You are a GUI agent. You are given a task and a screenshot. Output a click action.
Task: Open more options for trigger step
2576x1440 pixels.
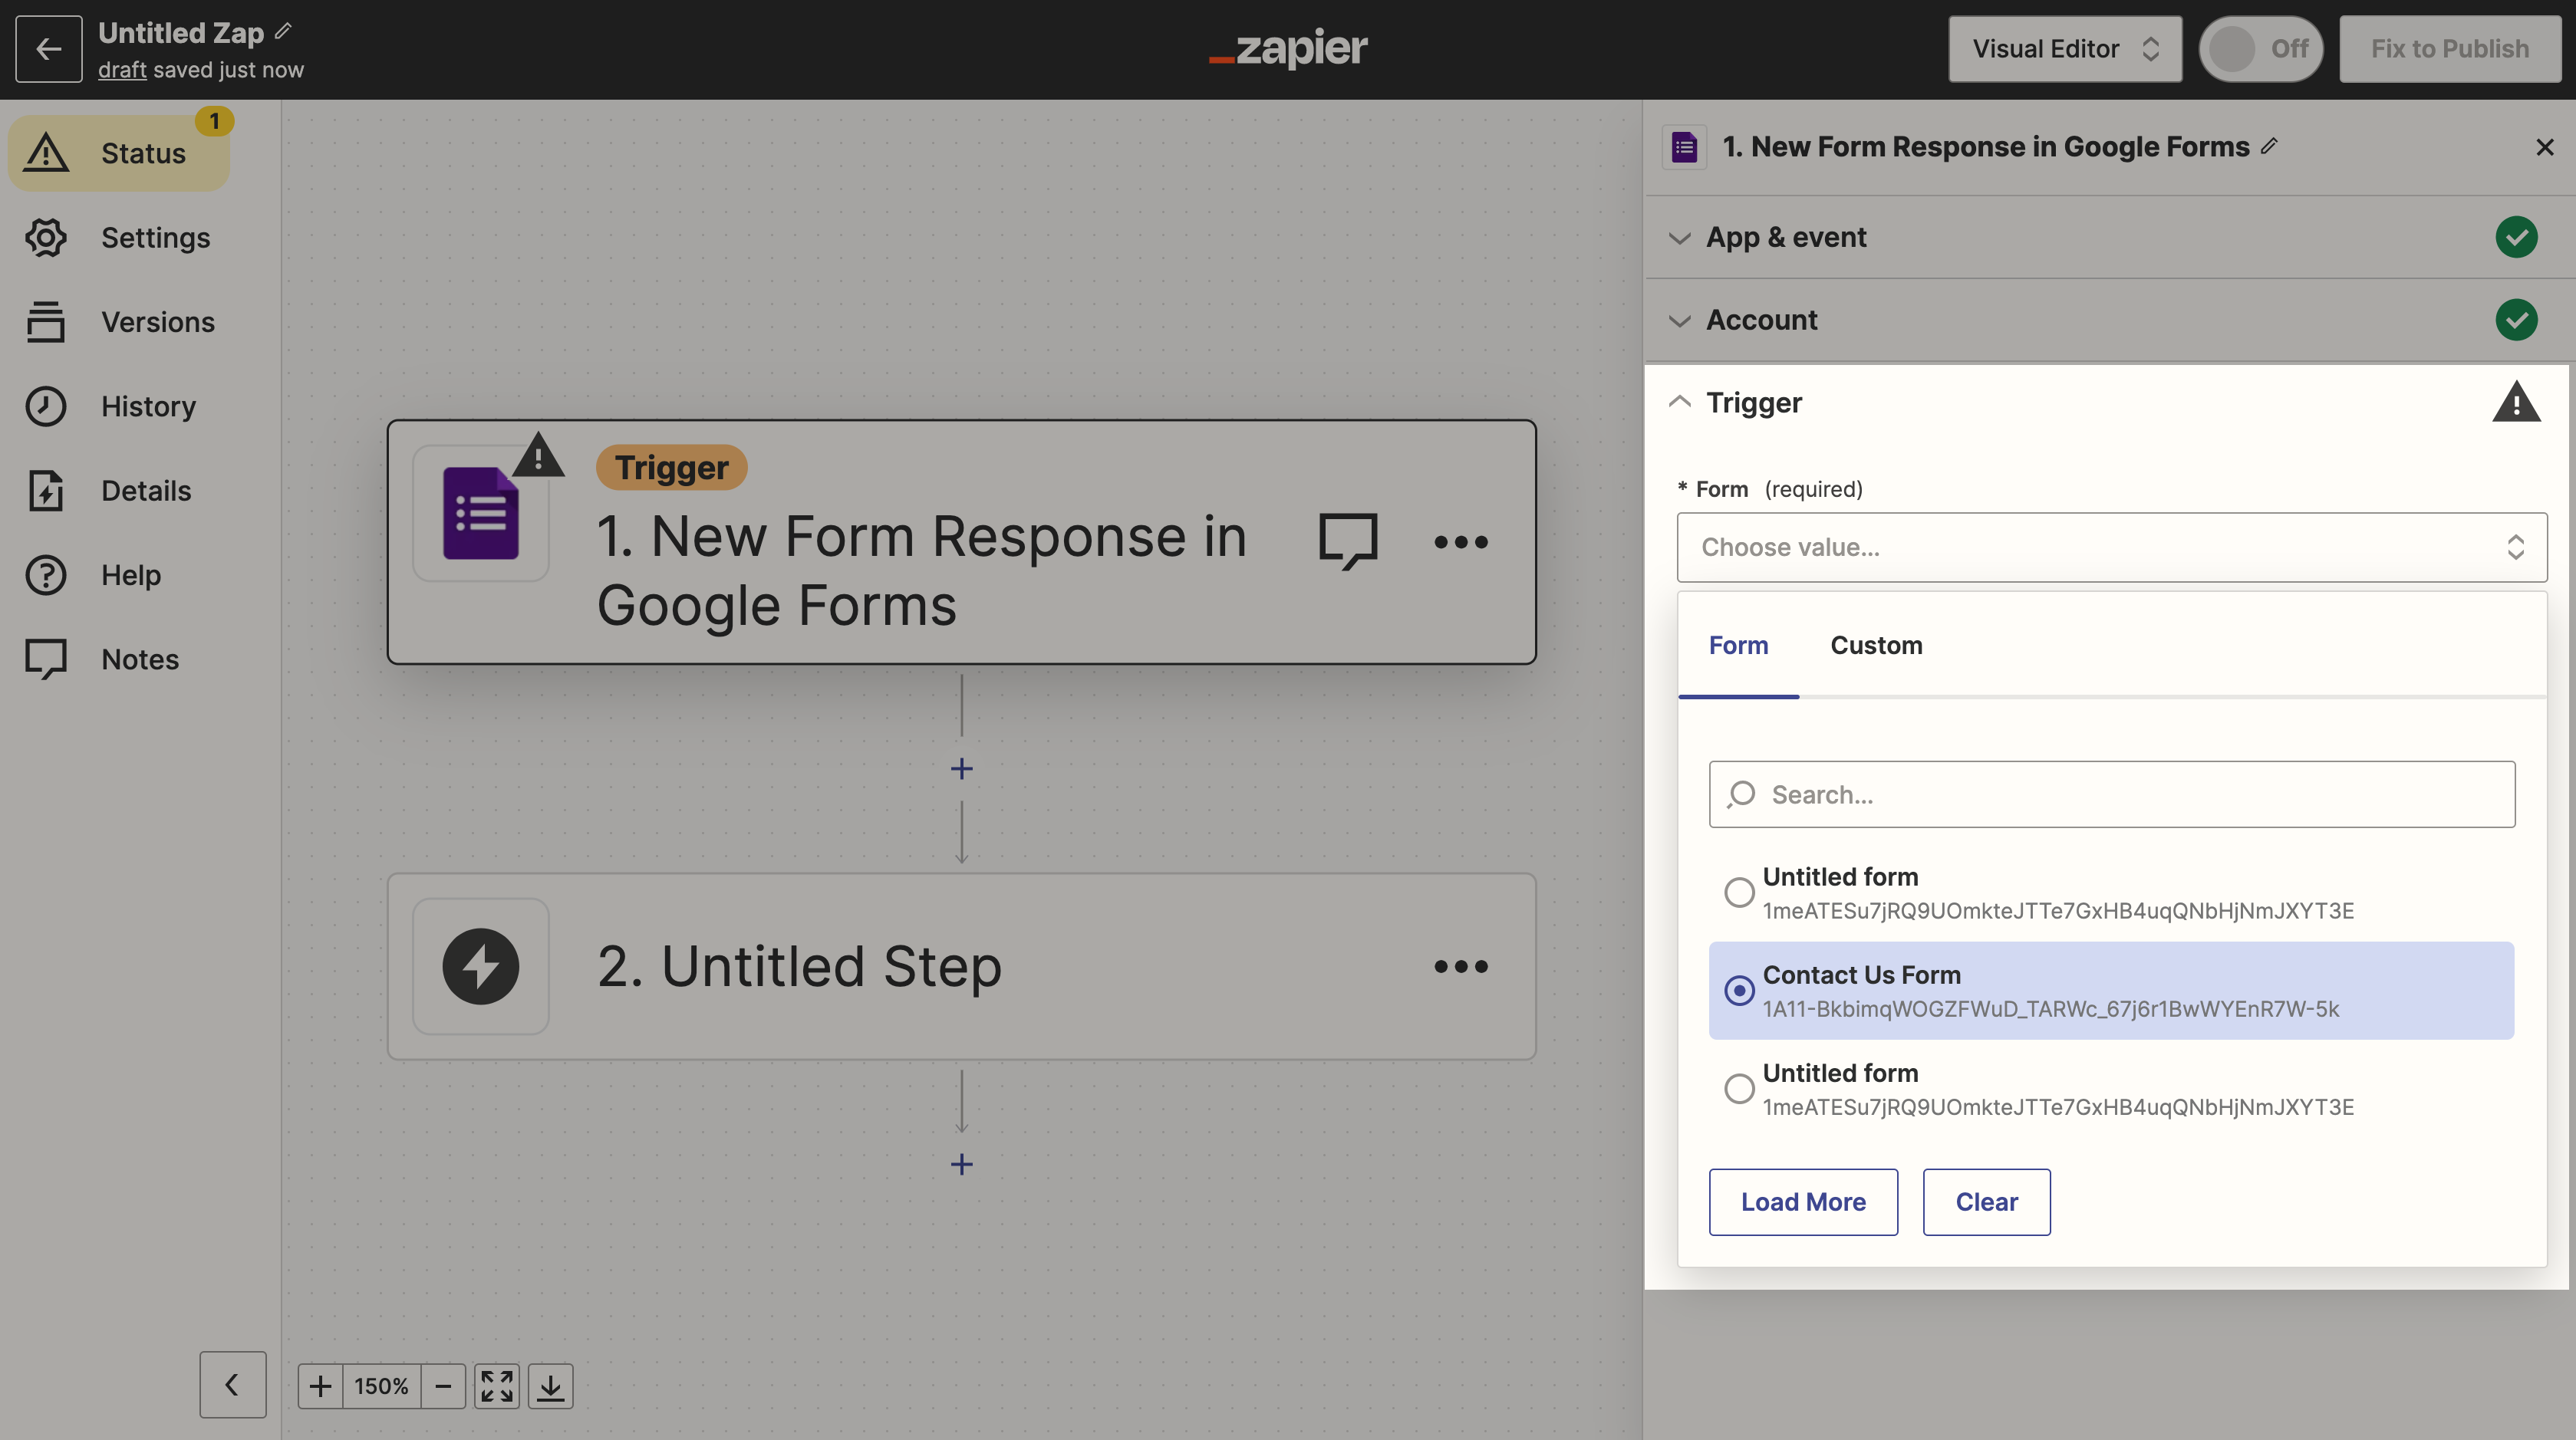click(1461, 543)
